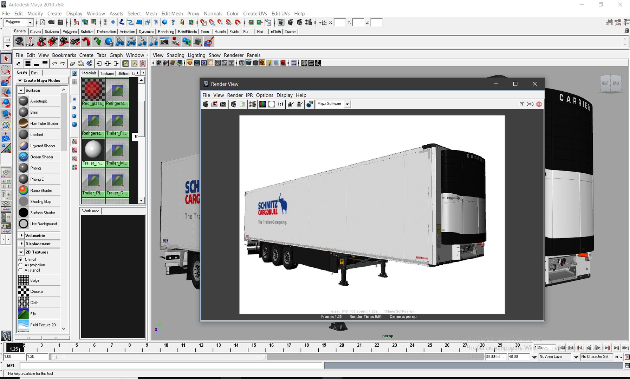
Task: Toggle IPR red indicator in Render View
Action: [x=539, y=104]
